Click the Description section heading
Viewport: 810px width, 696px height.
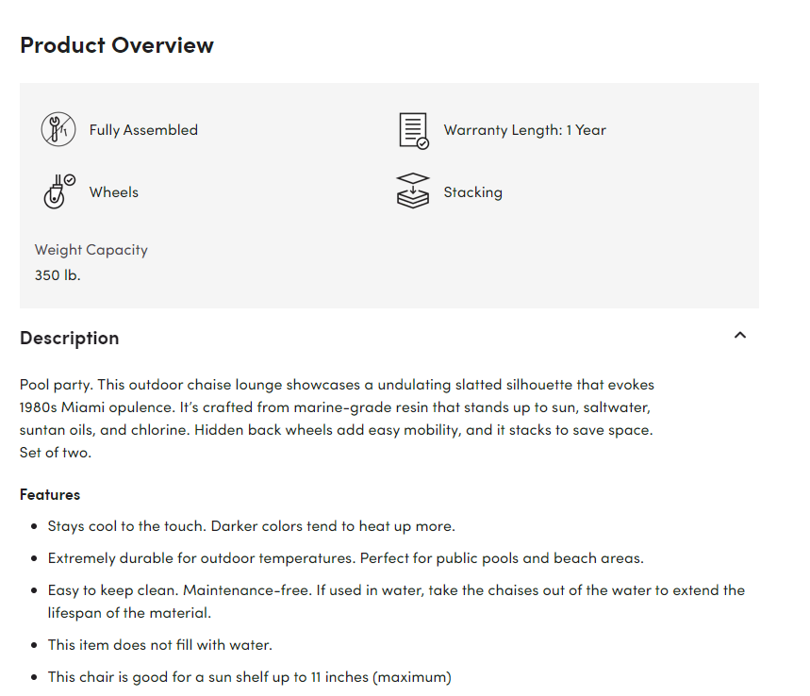(69, 338)
